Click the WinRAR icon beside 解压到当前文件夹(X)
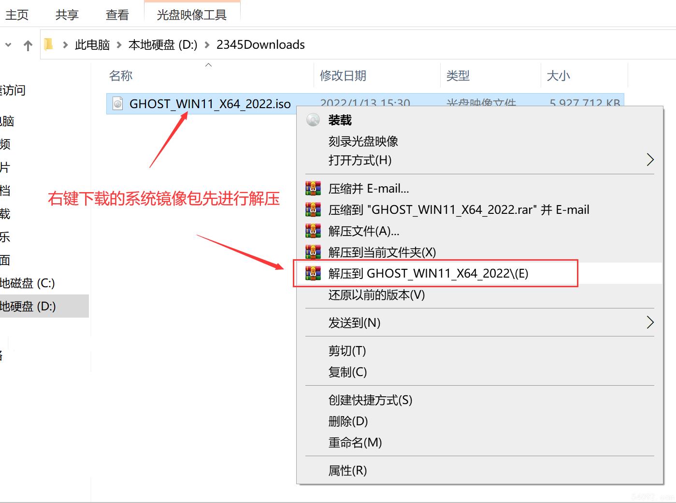The image size is (676, 503). pos(313,252)
